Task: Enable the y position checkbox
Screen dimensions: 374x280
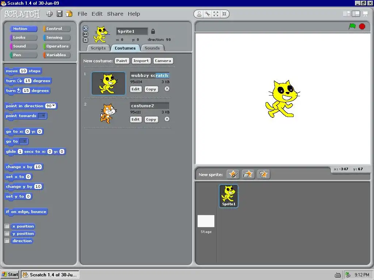Action: pos(7,233)
